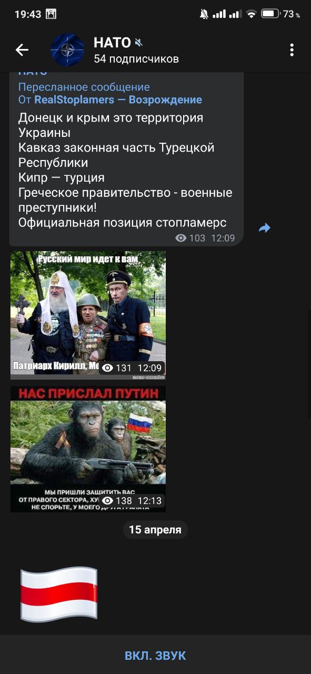Tap the back arrow in the header

pyautogui.click(x=22, y=50)
